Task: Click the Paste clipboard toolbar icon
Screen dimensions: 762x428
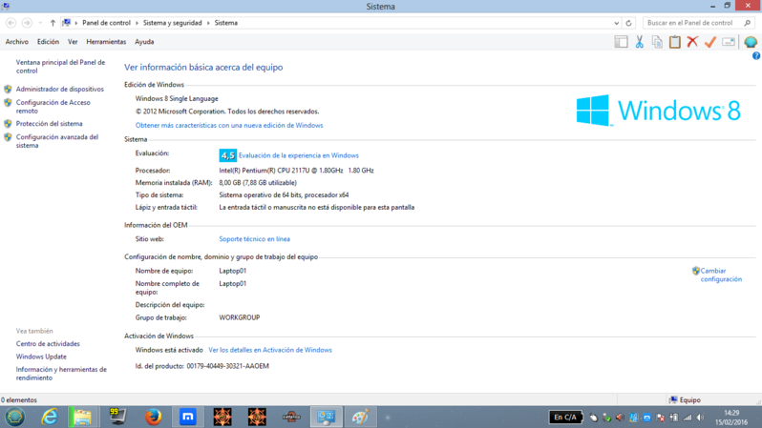Action: click(x=674, y=42)
